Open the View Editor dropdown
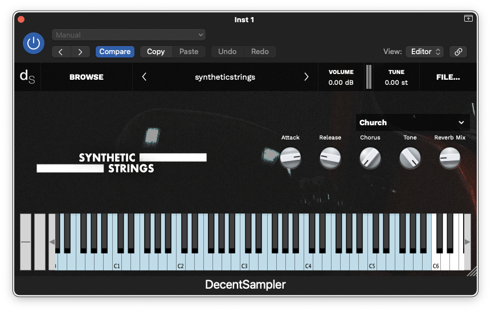 point(424,52)
